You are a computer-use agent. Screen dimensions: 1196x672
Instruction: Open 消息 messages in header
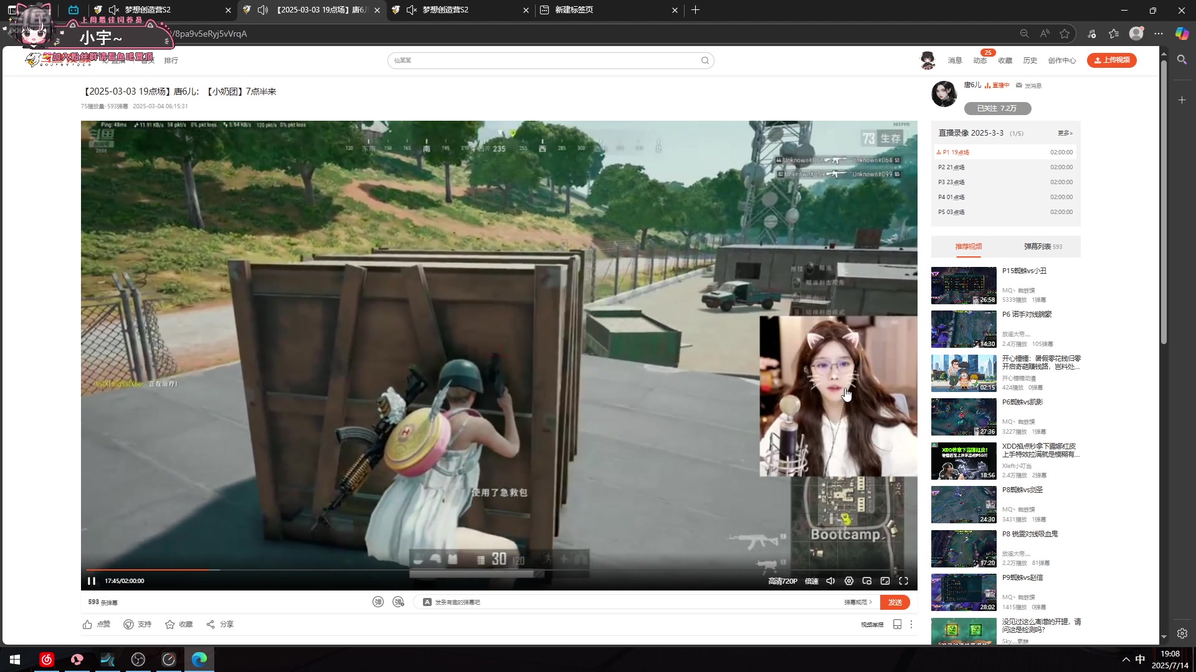pos(955,60)
